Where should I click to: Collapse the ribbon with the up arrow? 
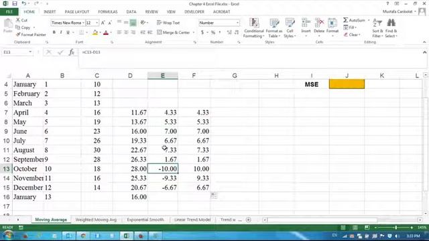pyautogui.click(x=424, y=42)
